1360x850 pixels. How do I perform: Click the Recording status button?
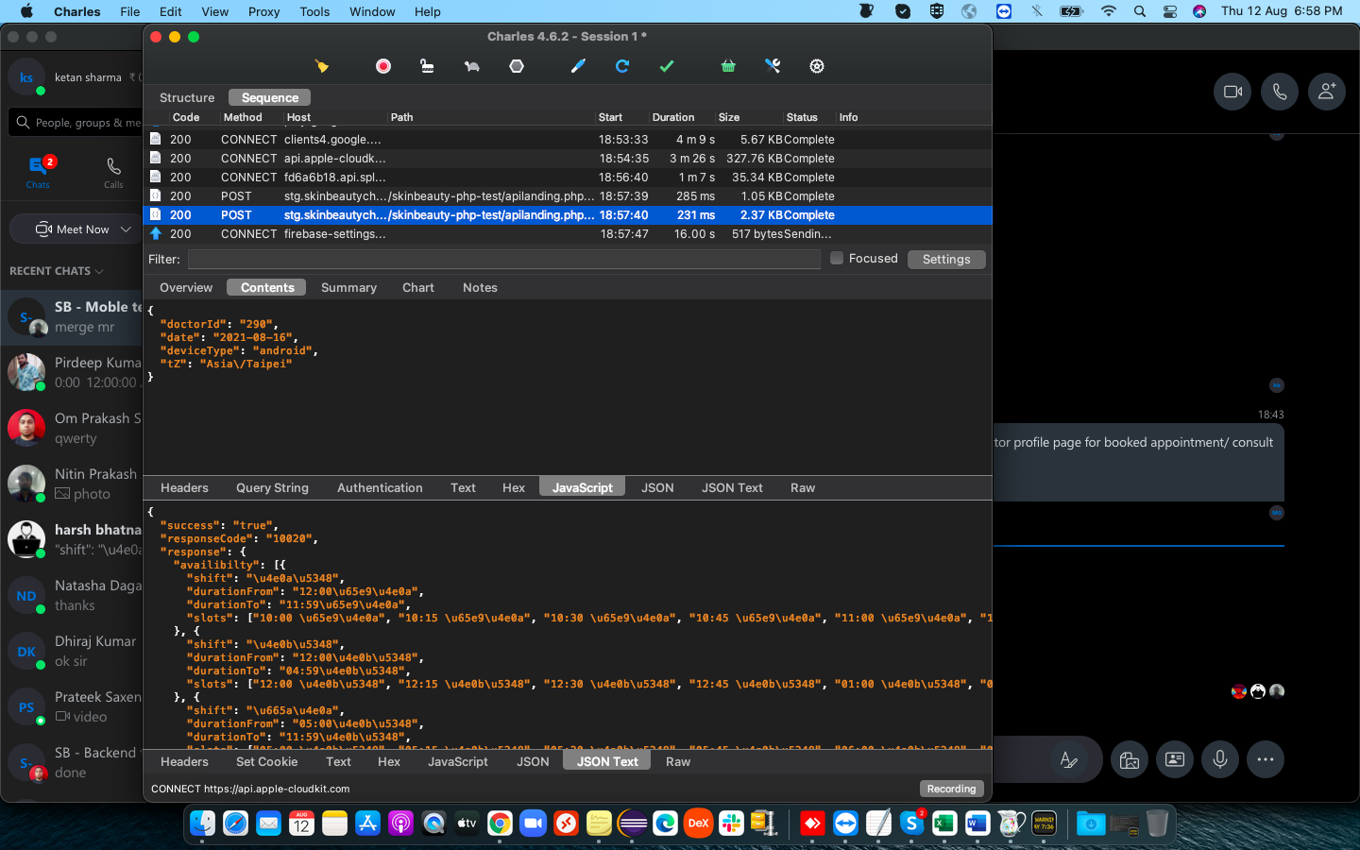tap(951, 789)
